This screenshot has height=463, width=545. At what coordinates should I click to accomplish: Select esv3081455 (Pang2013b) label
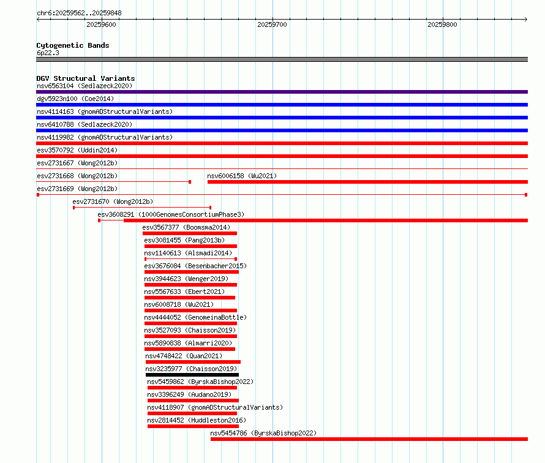click(184, 240)
